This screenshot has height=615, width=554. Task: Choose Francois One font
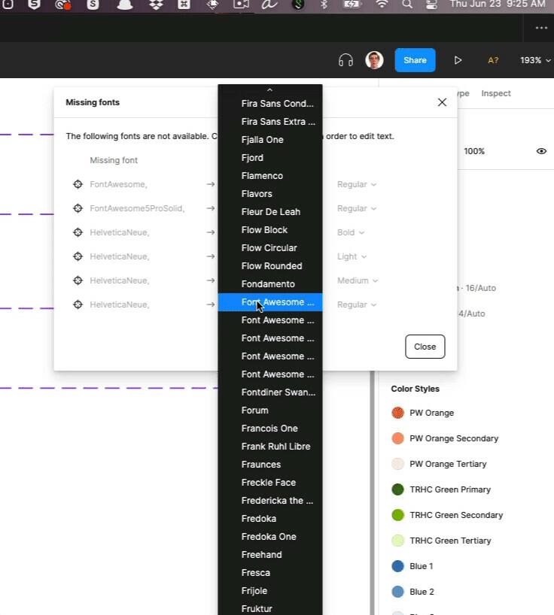(270, 429)
